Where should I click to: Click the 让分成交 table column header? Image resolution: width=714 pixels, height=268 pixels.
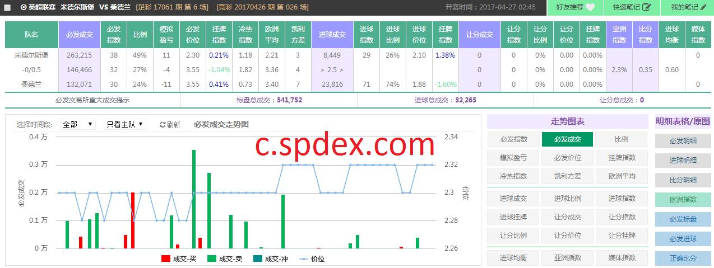point(479,34)
